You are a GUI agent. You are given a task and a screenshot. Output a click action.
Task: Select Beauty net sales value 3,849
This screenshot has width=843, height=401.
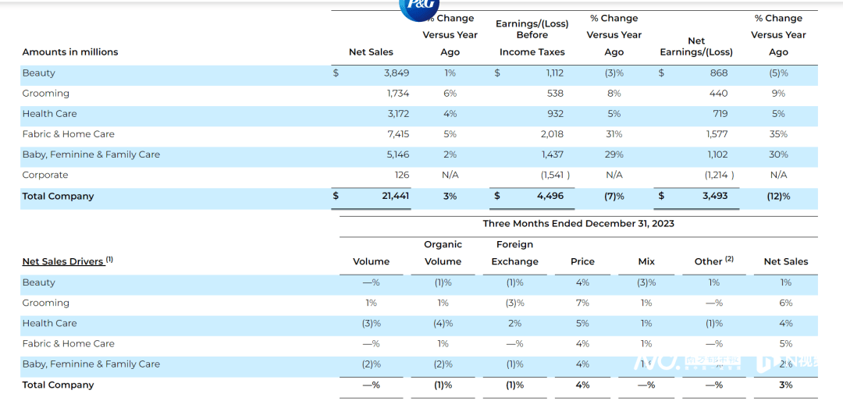[397, 73]
